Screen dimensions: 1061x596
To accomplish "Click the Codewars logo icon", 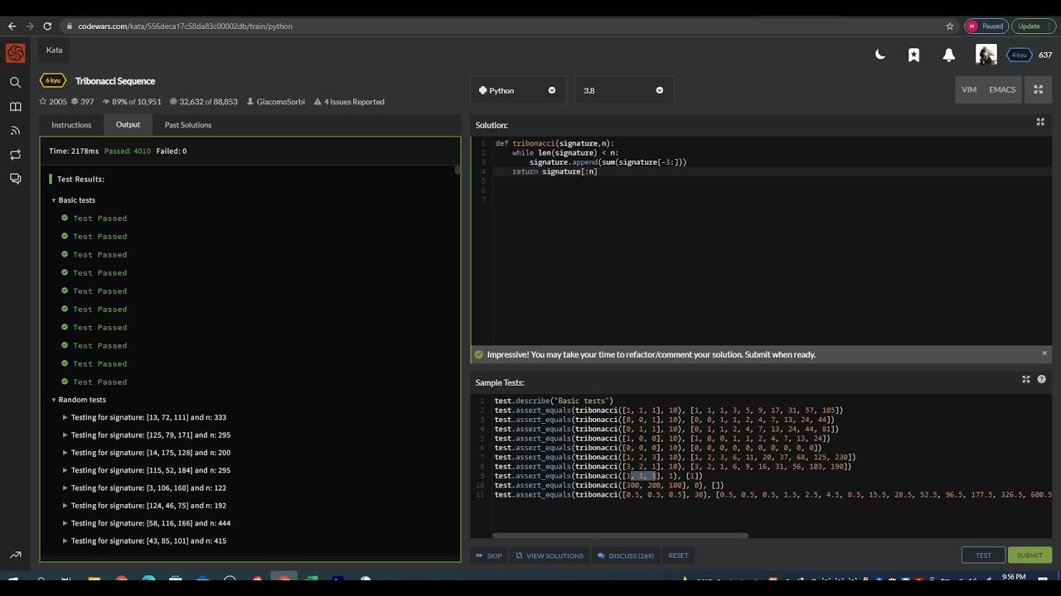I will pyautogui.click(x=15, y=54).
